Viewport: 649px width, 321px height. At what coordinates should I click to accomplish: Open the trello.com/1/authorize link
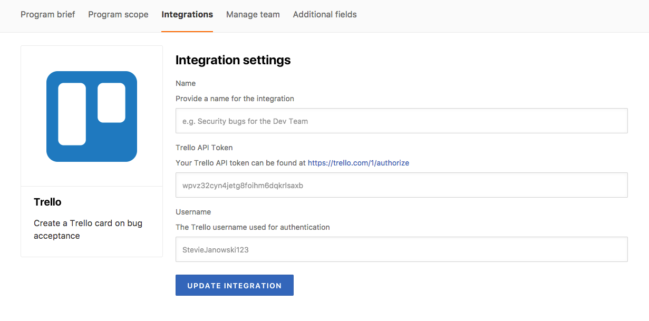(x=359, y=163)
